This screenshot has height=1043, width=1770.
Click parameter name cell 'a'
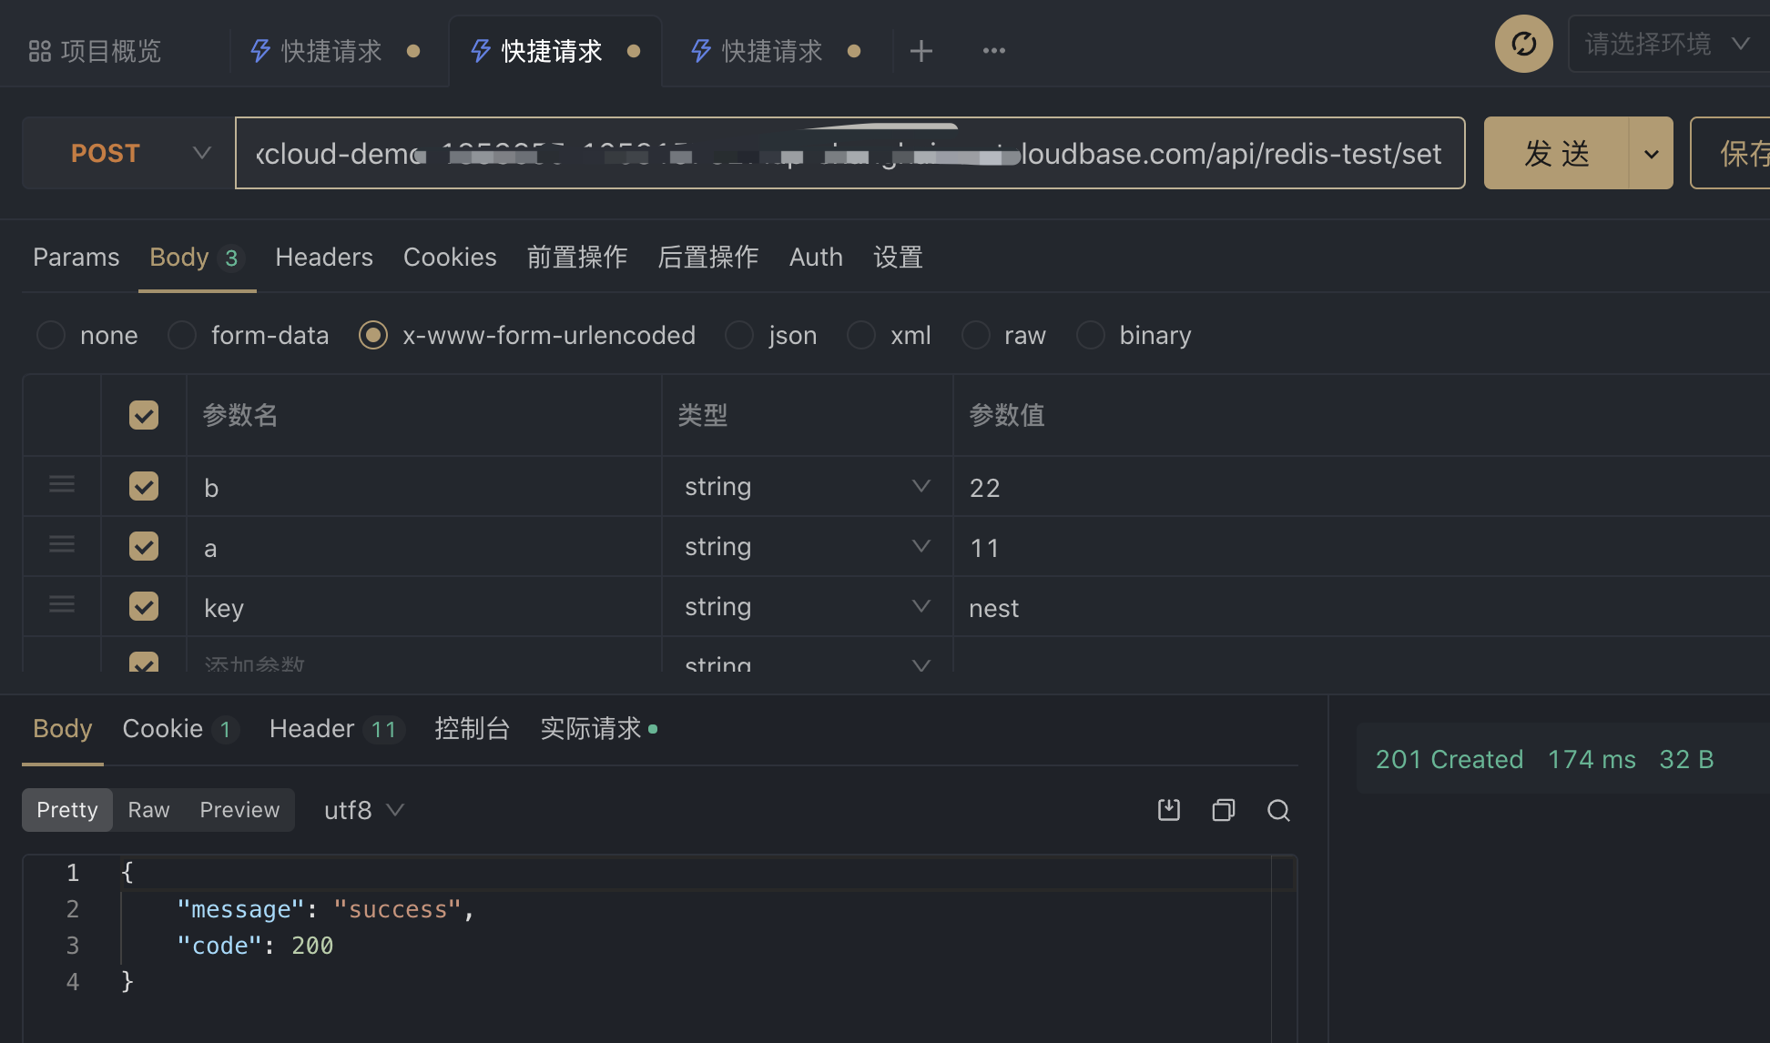[x=424, y=547]
